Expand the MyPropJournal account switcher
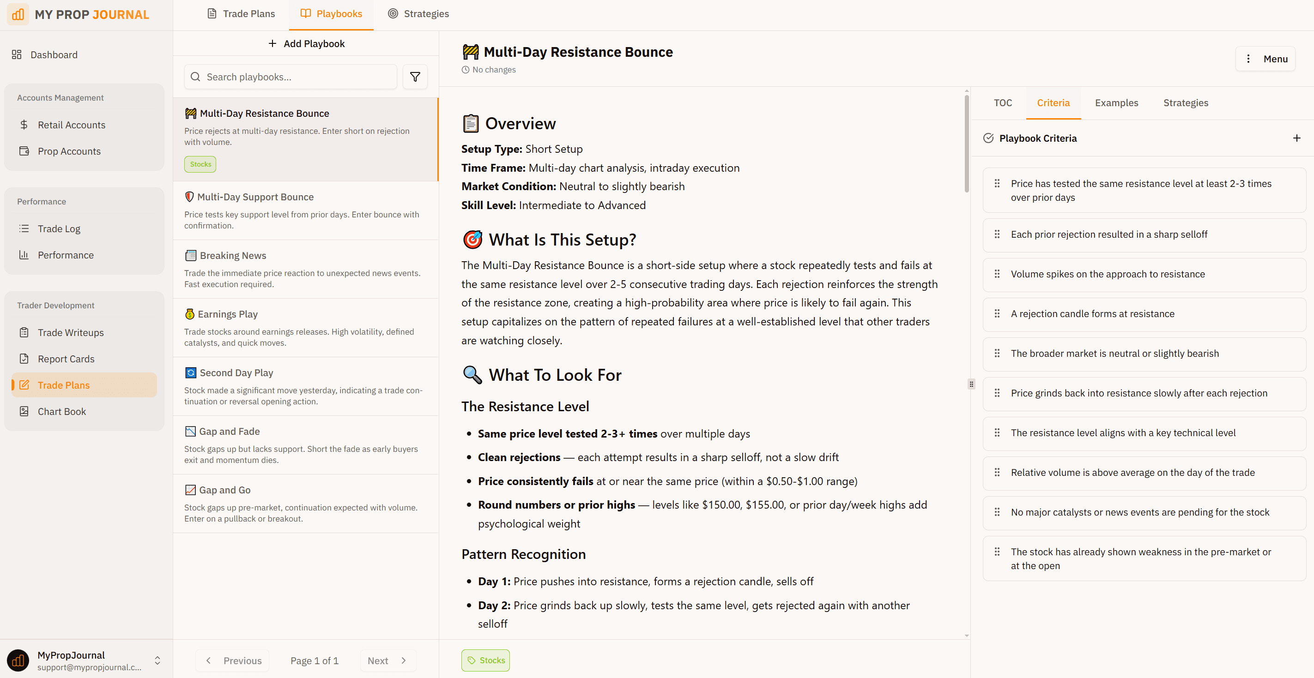This screenshot has width=1314, height=678. tap(157, 660)
